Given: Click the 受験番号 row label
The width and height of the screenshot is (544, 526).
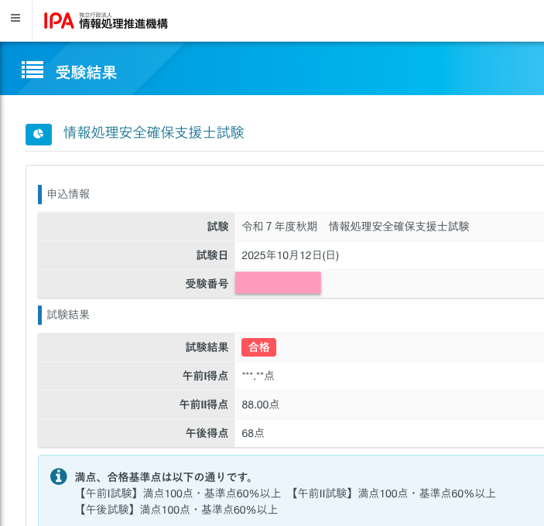Looking at the screenshot, I should 207,284.
